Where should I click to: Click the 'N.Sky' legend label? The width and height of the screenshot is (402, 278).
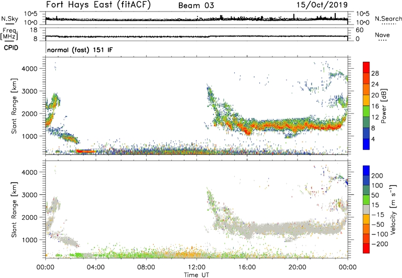pyautogui.click(x=10, y=19)
